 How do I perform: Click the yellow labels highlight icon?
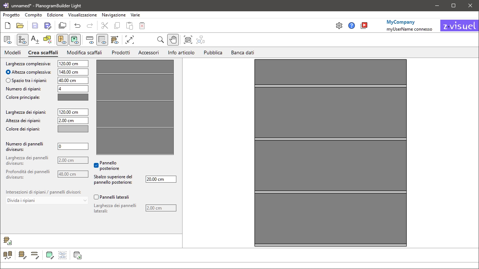pos(47,40)
